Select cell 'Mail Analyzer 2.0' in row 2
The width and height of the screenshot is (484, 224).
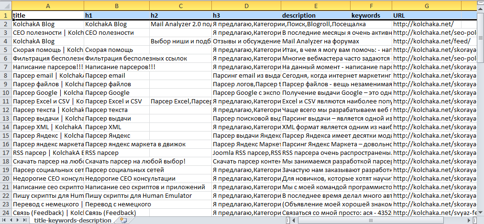[x=181, y=24]
